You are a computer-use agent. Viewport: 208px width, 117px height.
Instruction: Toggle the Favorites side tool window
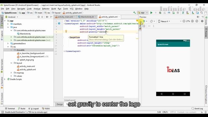pos(2,83)
